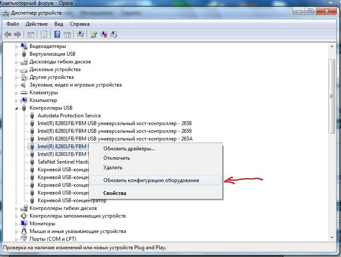Click the monitor icon beside Мониторы
The image size is (341, 257).
coord(24,224)
